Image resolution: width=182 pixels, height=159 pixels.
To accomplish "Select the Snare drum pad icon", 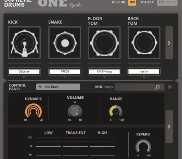I will click(65, 43).
